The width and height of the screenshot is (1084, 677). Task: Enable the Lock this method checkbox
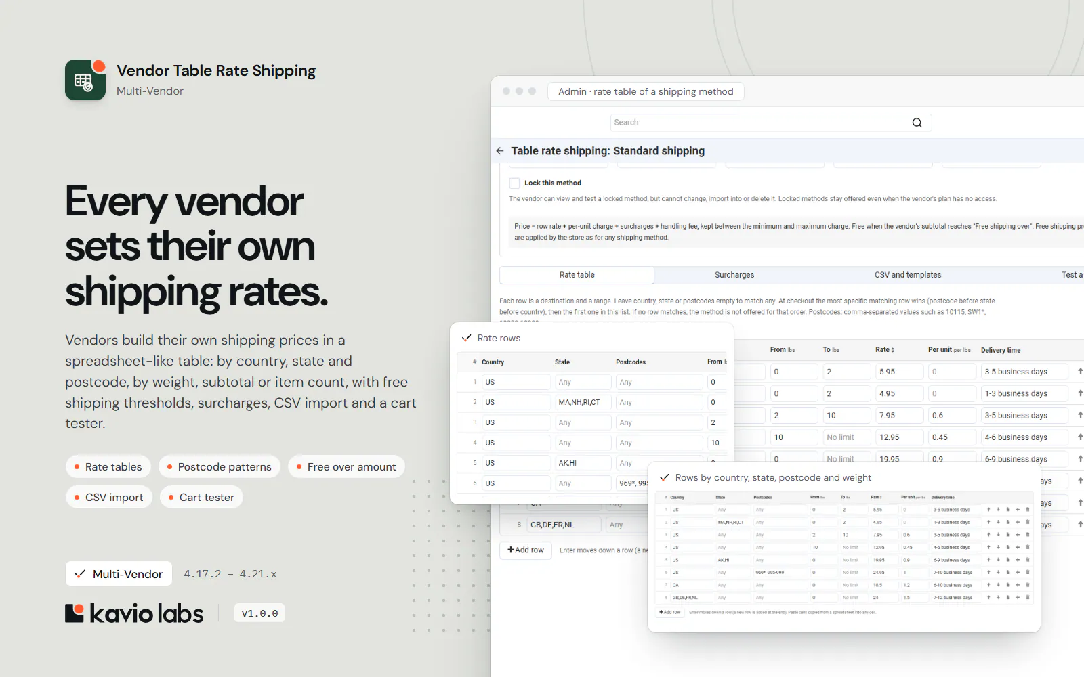click(514, 183)
